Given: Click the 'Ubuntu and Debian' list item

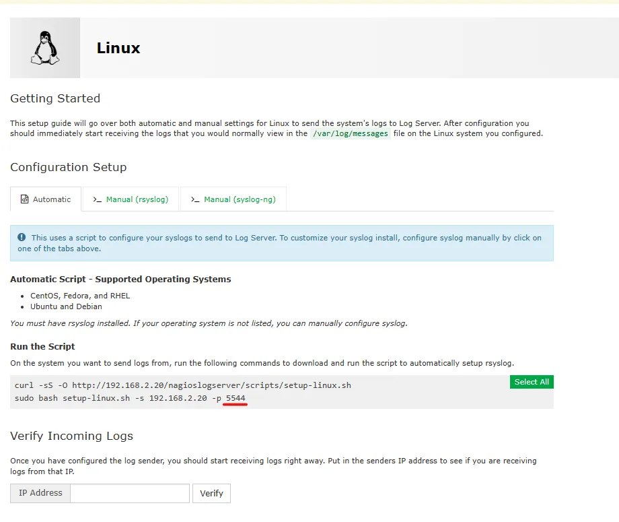Looking at the screenshot, I should pos(66,306).
